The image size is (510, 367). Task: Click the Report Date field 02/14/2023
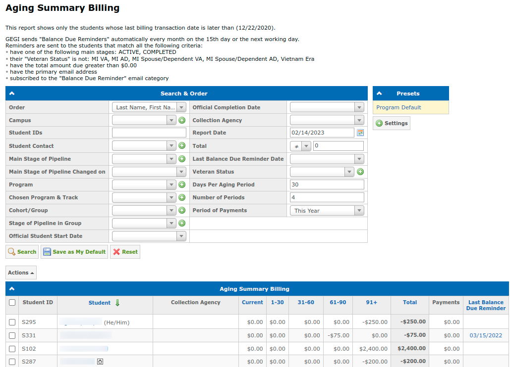pos(322,133)
